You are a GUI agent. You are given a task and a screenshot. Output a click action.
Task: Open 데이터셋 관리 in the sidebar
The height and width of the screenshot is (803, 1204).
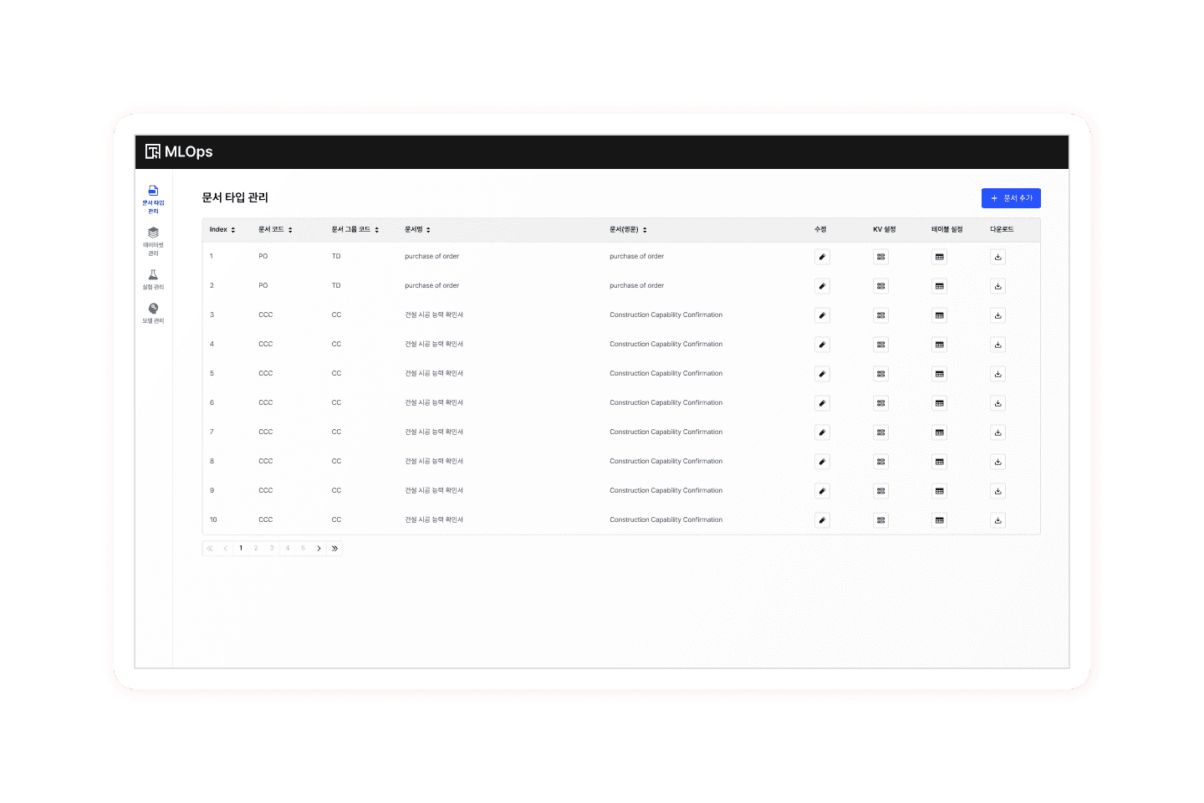pyautogui.click(x=153, y=241)
